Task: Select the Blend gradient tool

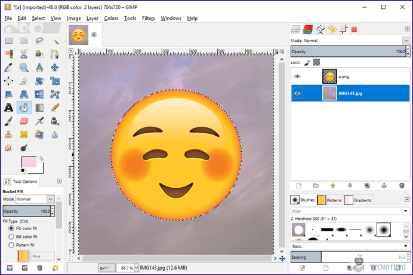Action: click(39, 108)
